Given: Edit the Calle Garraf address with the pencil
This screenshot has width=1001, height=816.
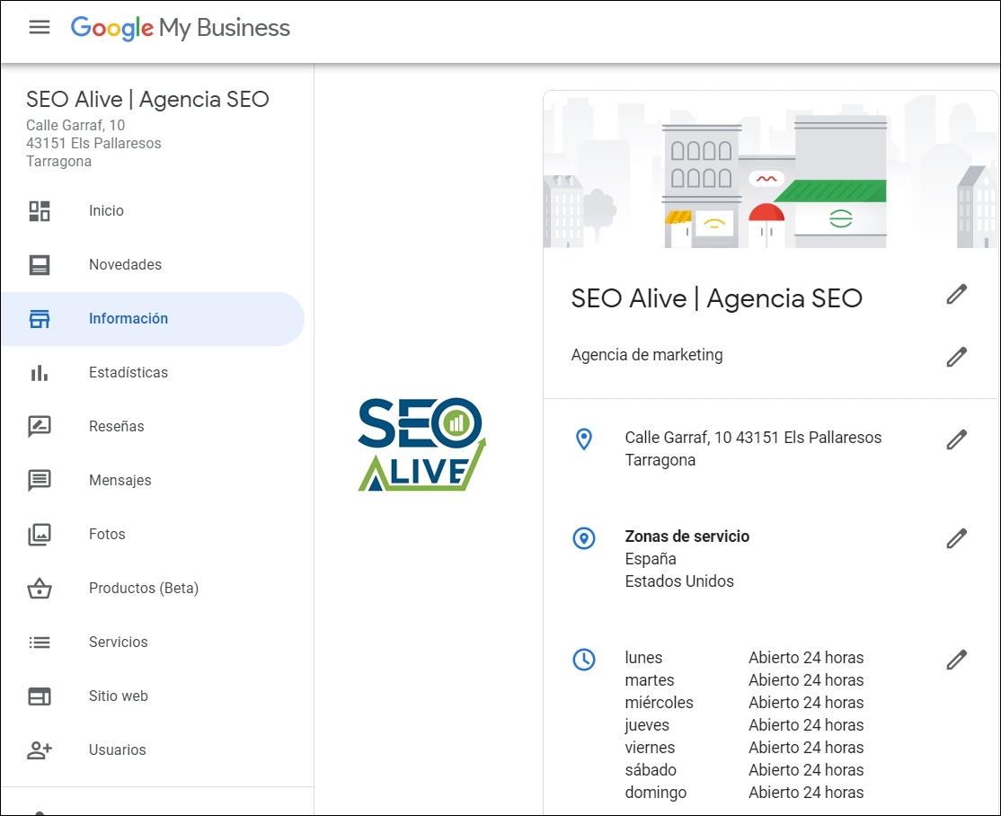Looking at the screenshot, I should tap(957, 439).
